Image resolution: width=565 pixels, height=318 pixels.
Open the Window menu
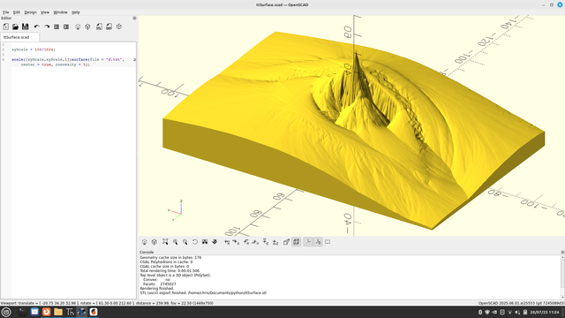pos(60,12)
